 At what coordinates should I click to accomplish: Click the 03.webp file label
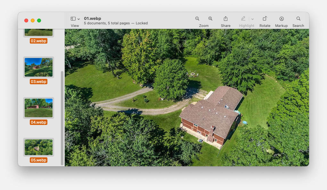click(x=38, y=82)
